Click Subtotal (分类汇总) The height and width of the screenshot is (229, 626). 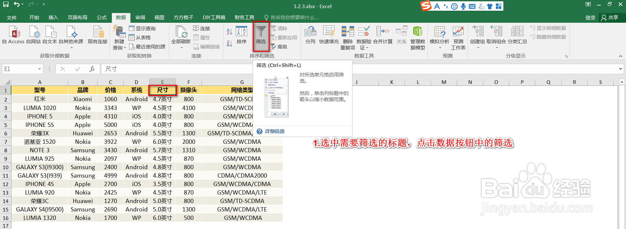517,35
